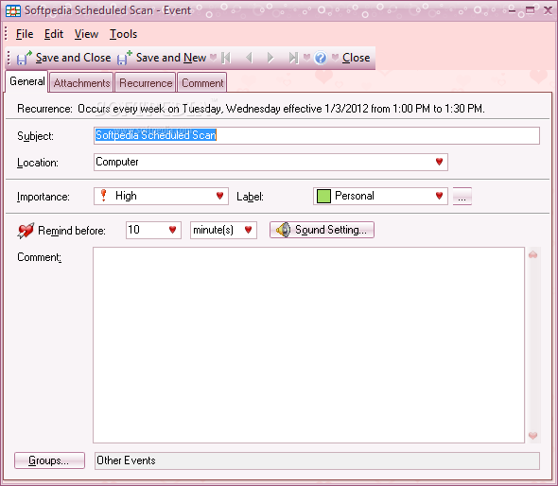Open the Tools menu

coord(123,34)
